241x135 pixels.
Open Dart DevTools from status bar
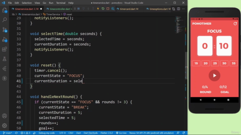point(91,133)
